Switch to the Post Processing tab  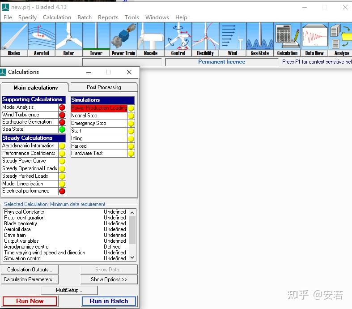(104, 87)
